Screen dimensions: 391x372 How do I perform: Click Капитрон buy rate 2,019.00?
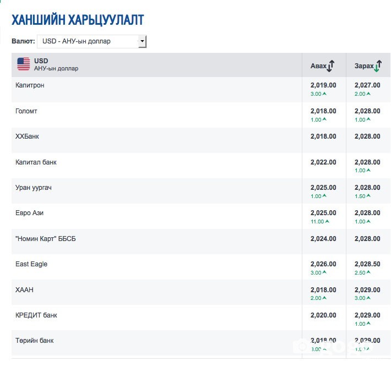323,85
